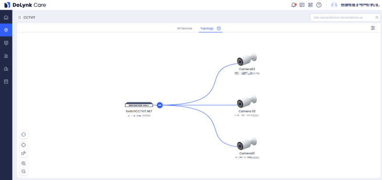Focus the site name search field

(x=345, y=18)
